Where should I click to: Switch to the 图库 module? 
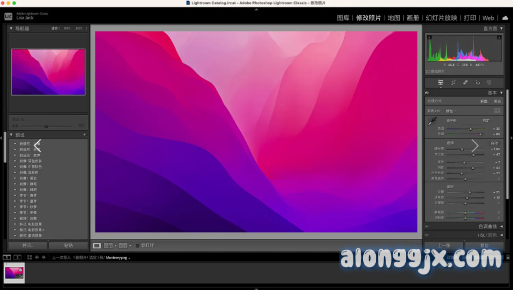pyautogui.click(x=343, y=18)
